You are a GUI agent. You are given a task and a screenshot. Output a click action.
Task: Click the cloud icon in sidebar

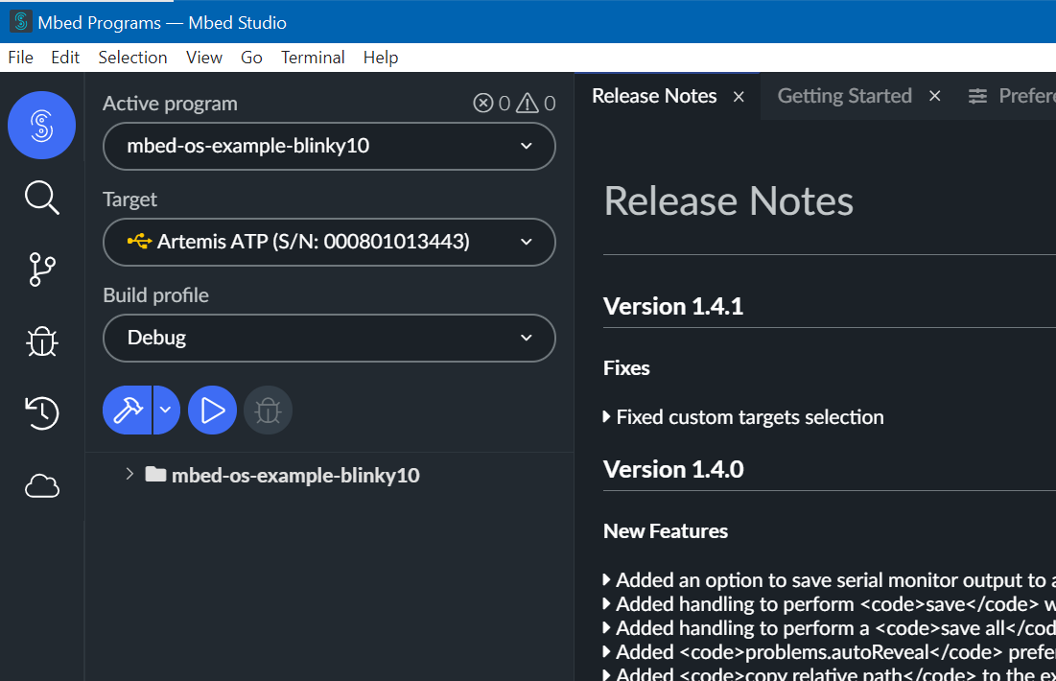tap(41, 487)
